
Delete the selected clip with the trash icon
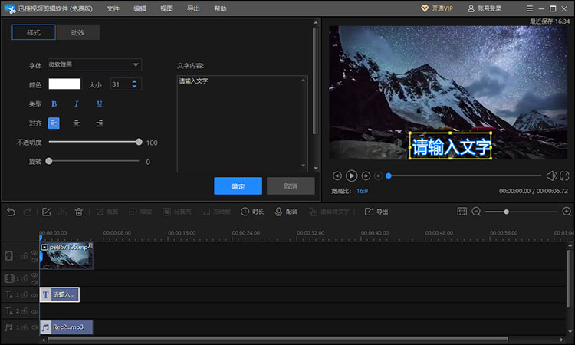click(79, 212)
